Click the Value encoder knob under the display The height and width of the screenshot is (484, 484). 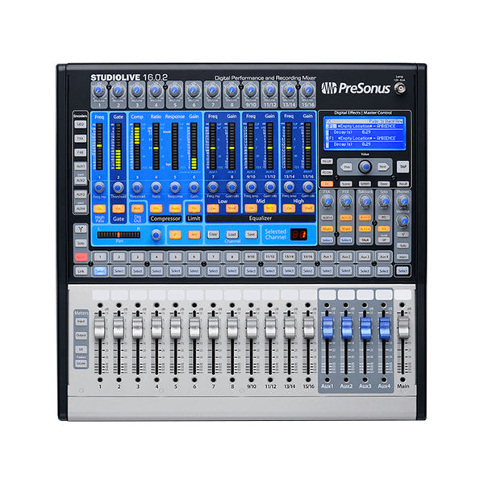pyautogui.click(x=365, y=167)
